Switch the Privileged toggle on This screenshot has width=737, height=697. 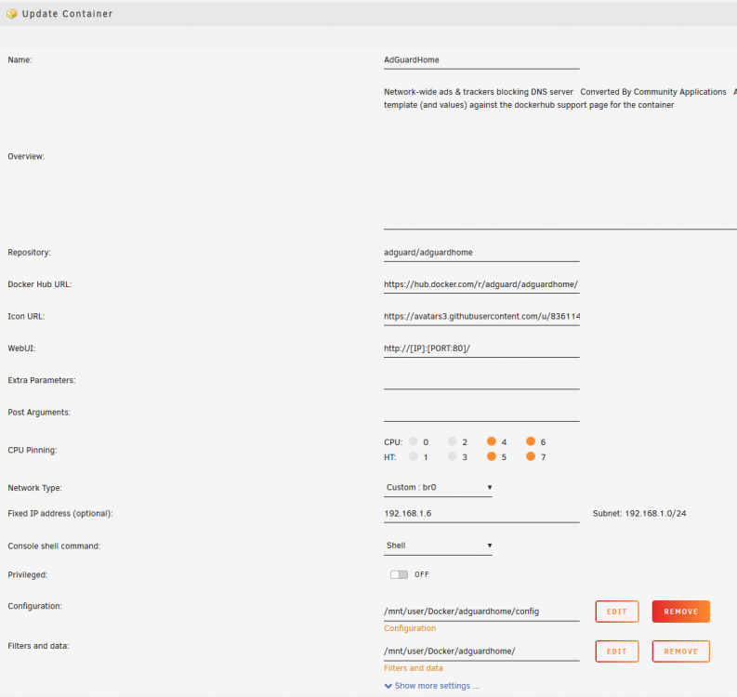(x=399, y=575)
